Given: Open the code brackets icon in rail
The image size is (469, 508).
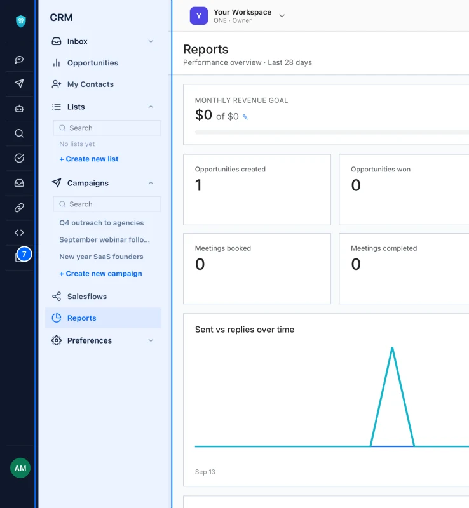Looking at the screenshot, I should 19,232.
